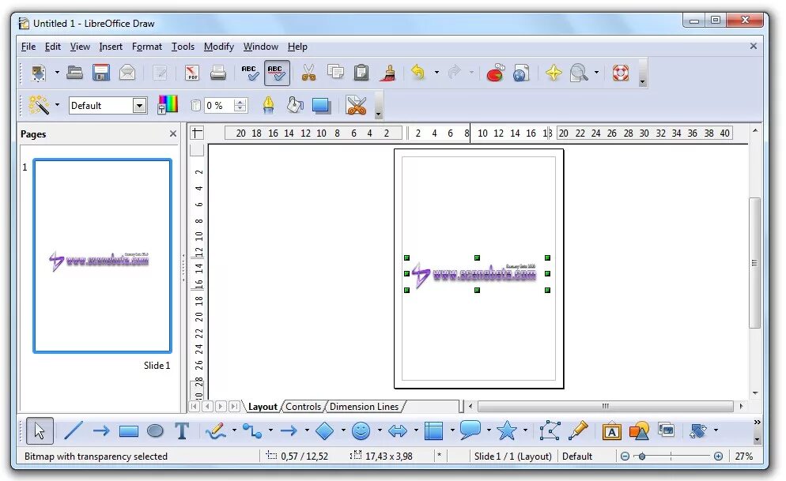Select the Symbol Shapes smiley tool
Image resolution: width=786 pixels, height=481 pixels.
pos(361,430)
